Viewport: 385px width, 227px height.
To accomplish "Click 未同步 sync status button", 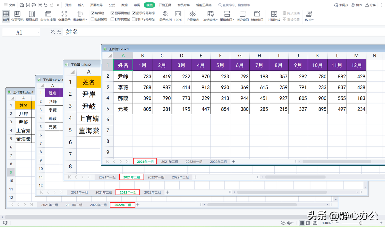I will point(341,5).
